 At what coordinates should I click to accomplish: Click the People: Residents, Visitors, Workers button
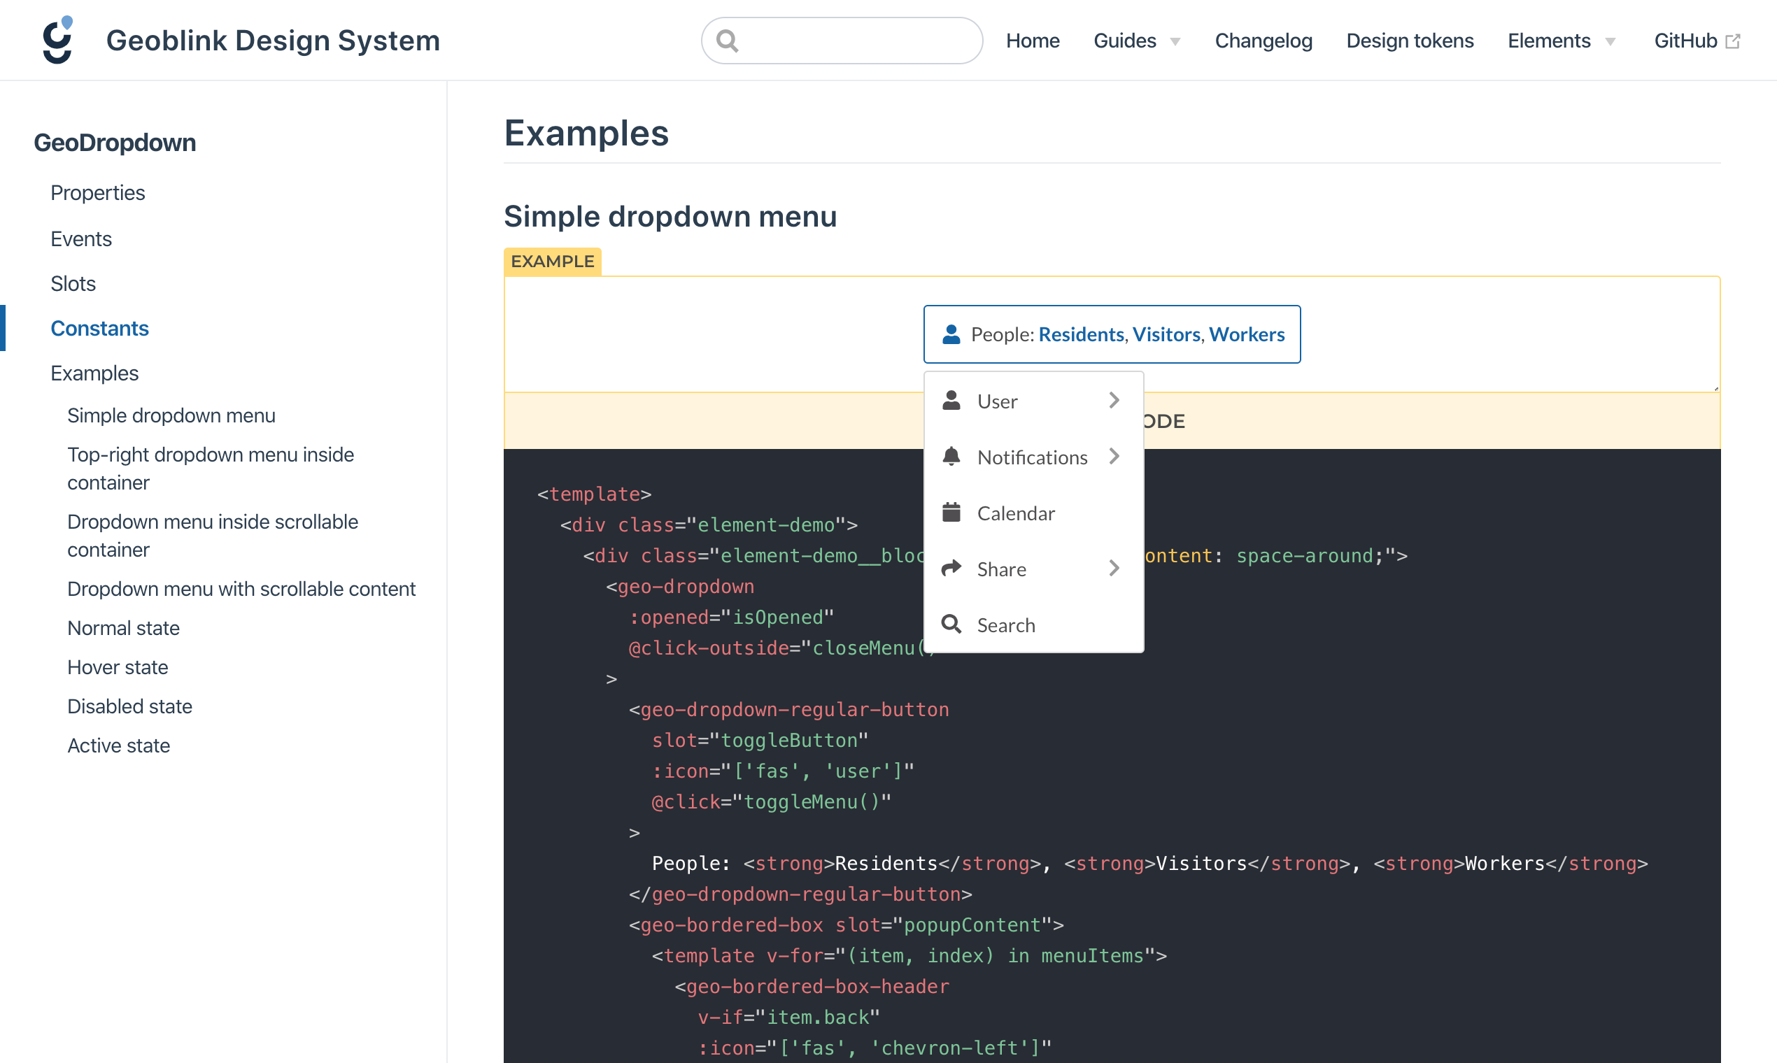(x=1112, y=334)
